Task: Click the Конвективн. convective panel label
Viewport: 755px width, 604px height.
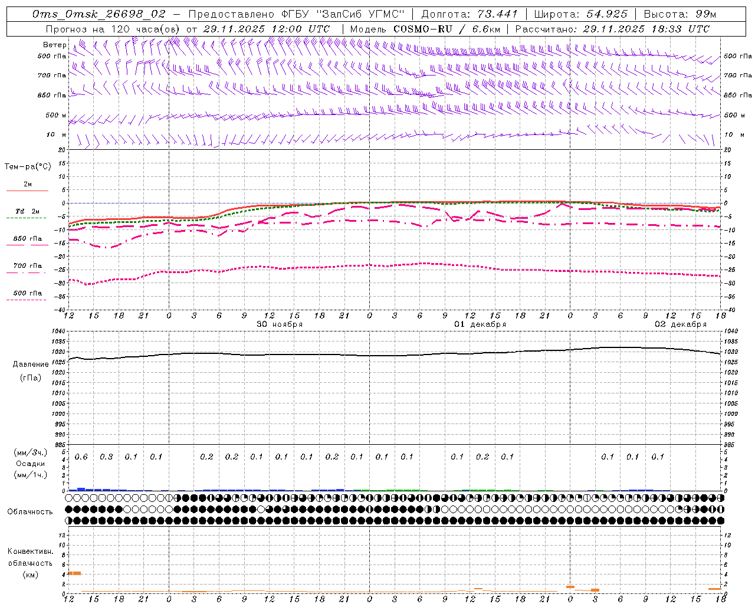Action: (x=30, y=552)
